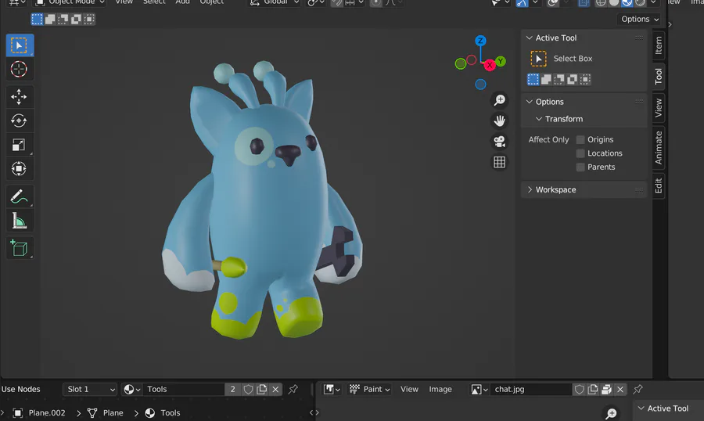
Task: Toggle camera view with camera icon
Action: (x=499, y=142)
